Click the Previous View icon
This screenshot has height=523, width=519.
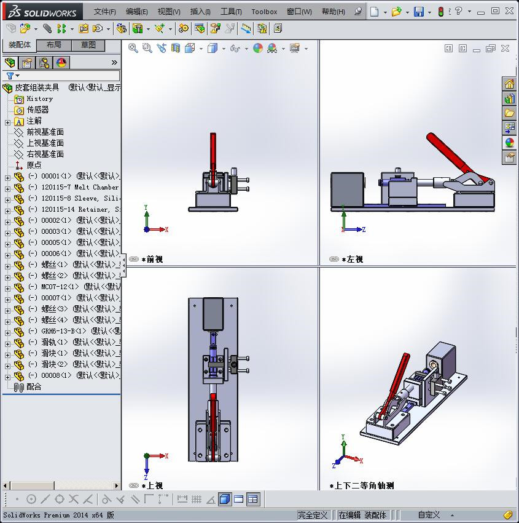click(x=162, y=49)
